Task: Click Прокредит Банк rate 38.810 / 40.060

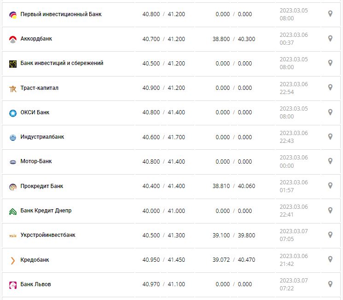Action: pos(233,186)
